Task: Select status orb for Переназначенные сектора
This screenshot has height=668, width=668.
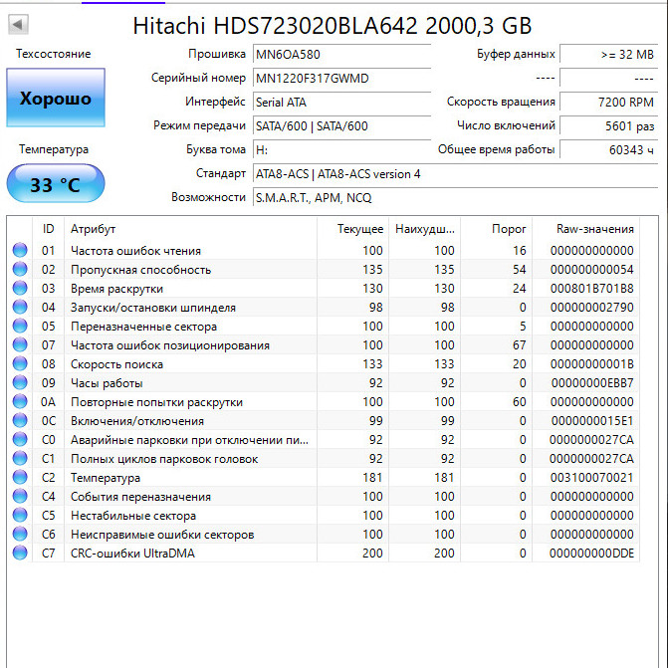Action: (20, 326)
